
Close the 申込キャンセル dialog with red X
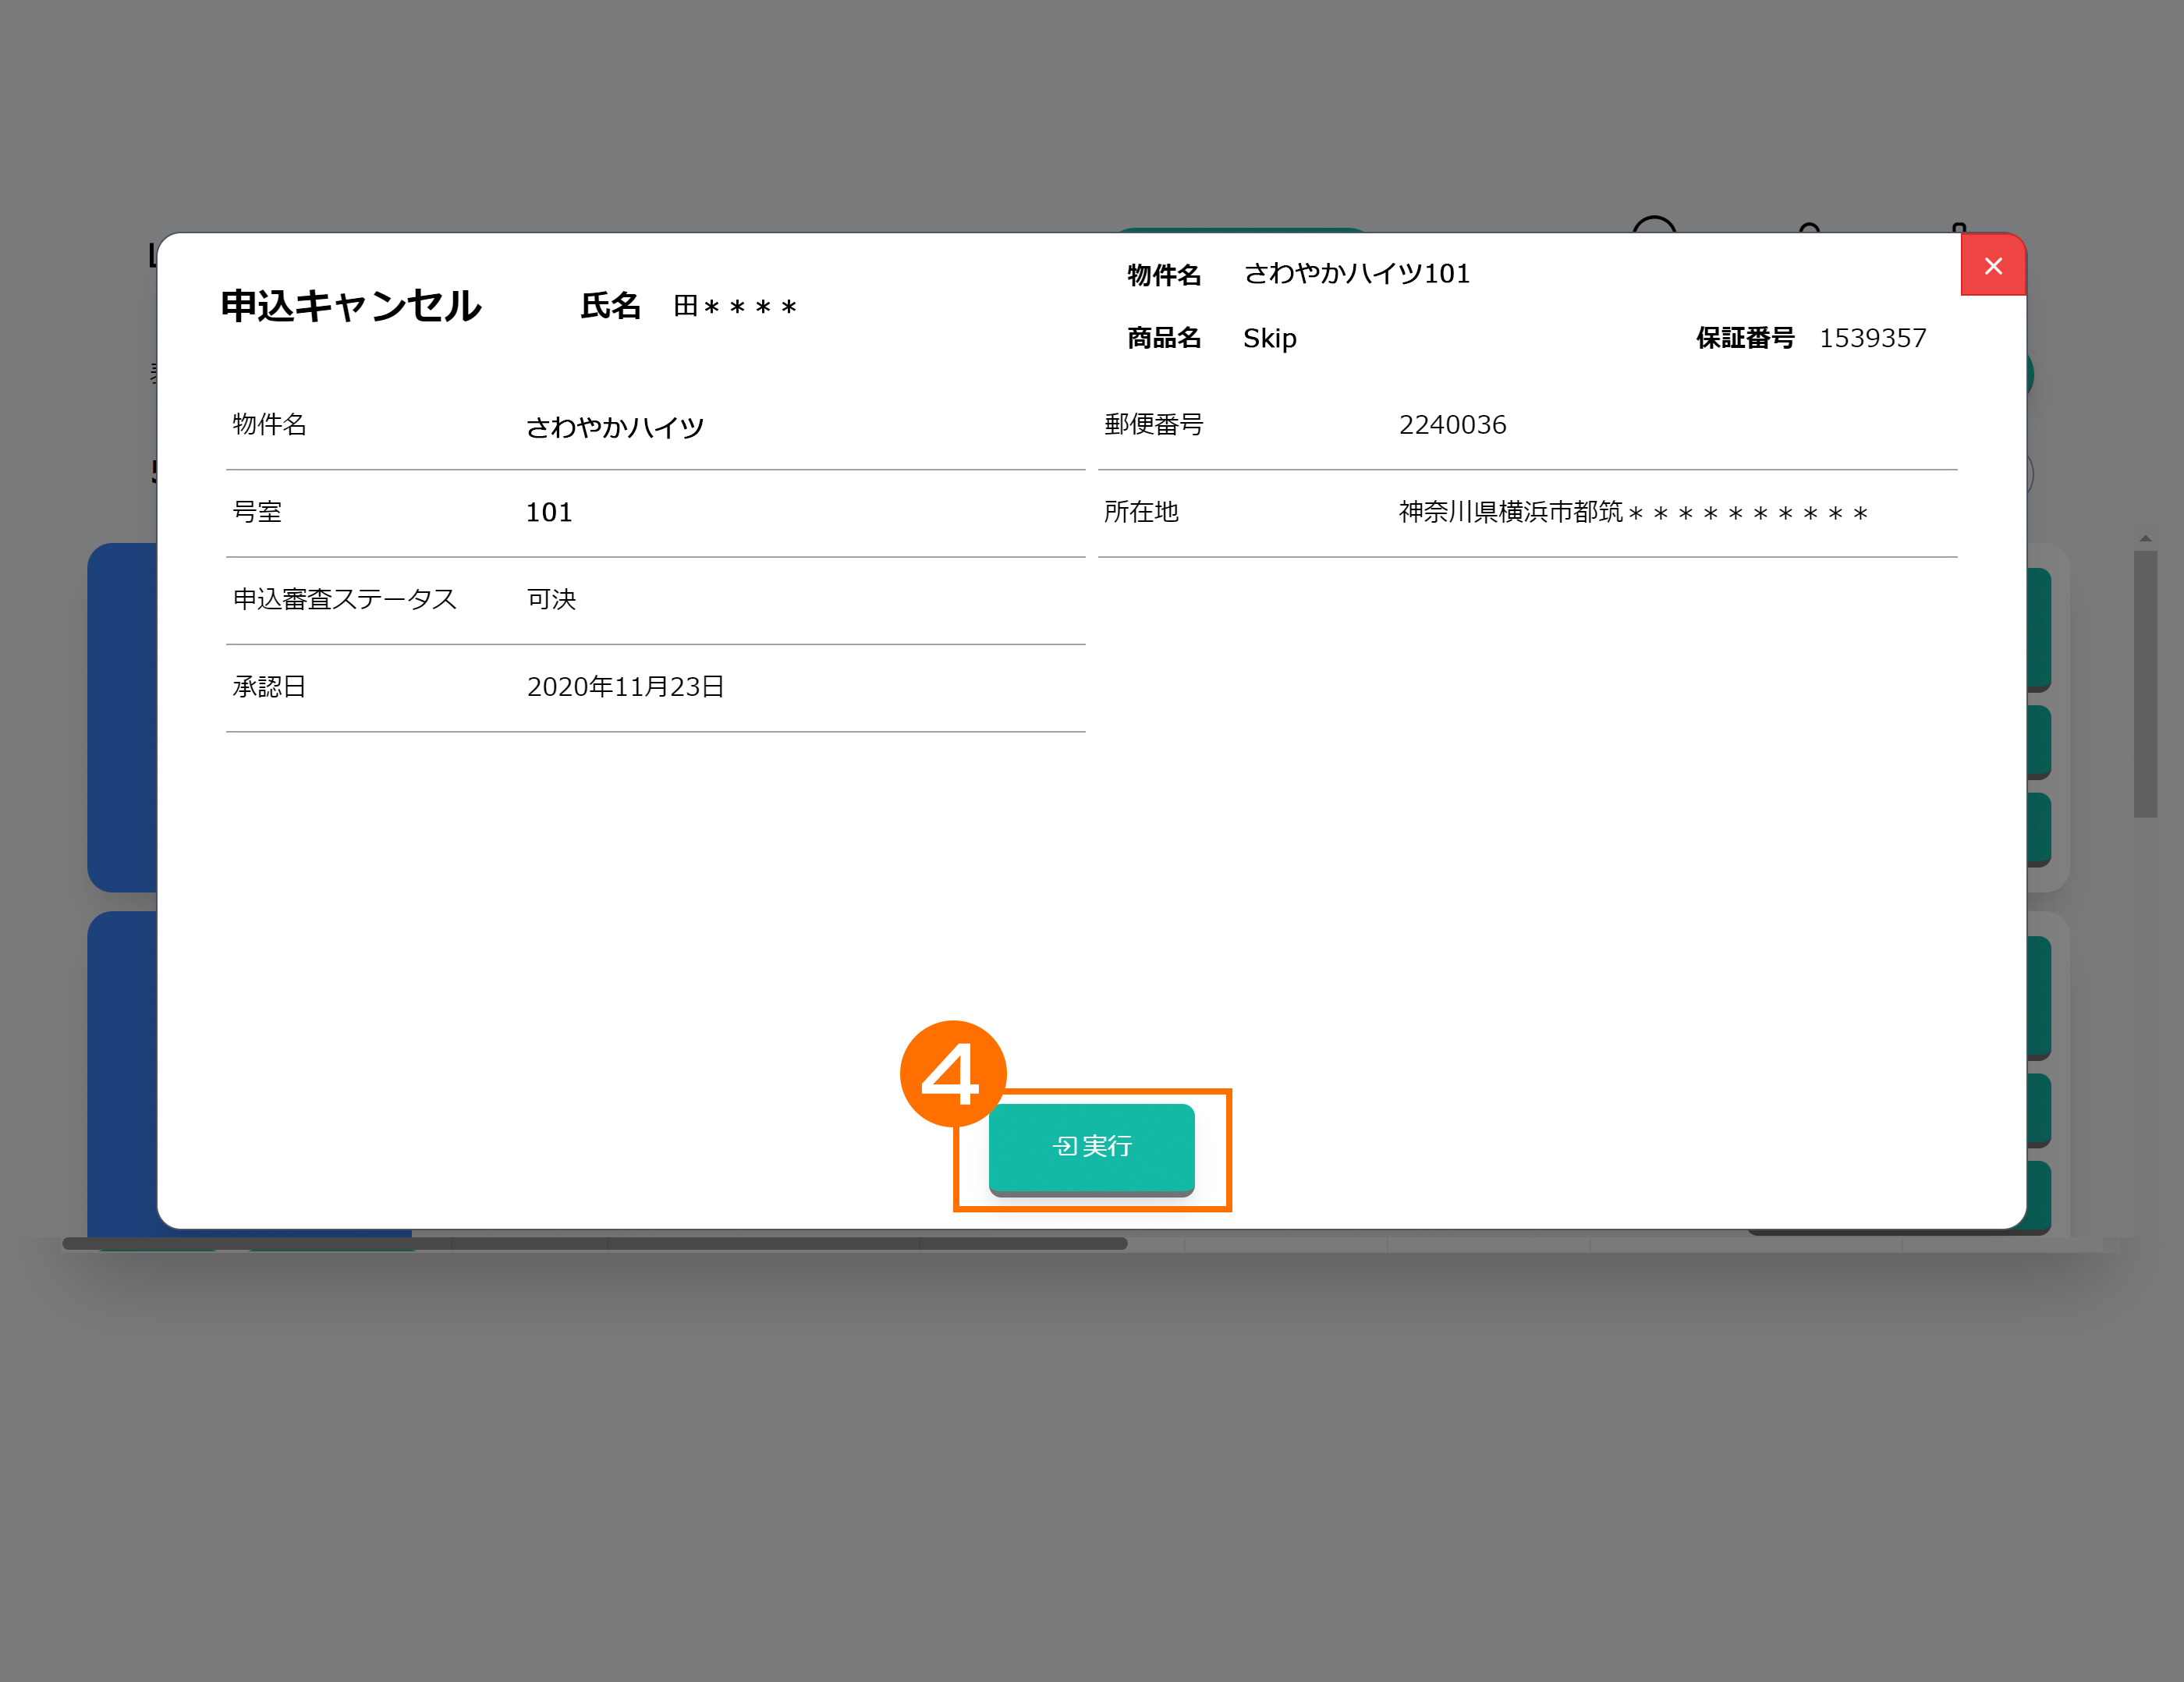(x=1992, y=266)
